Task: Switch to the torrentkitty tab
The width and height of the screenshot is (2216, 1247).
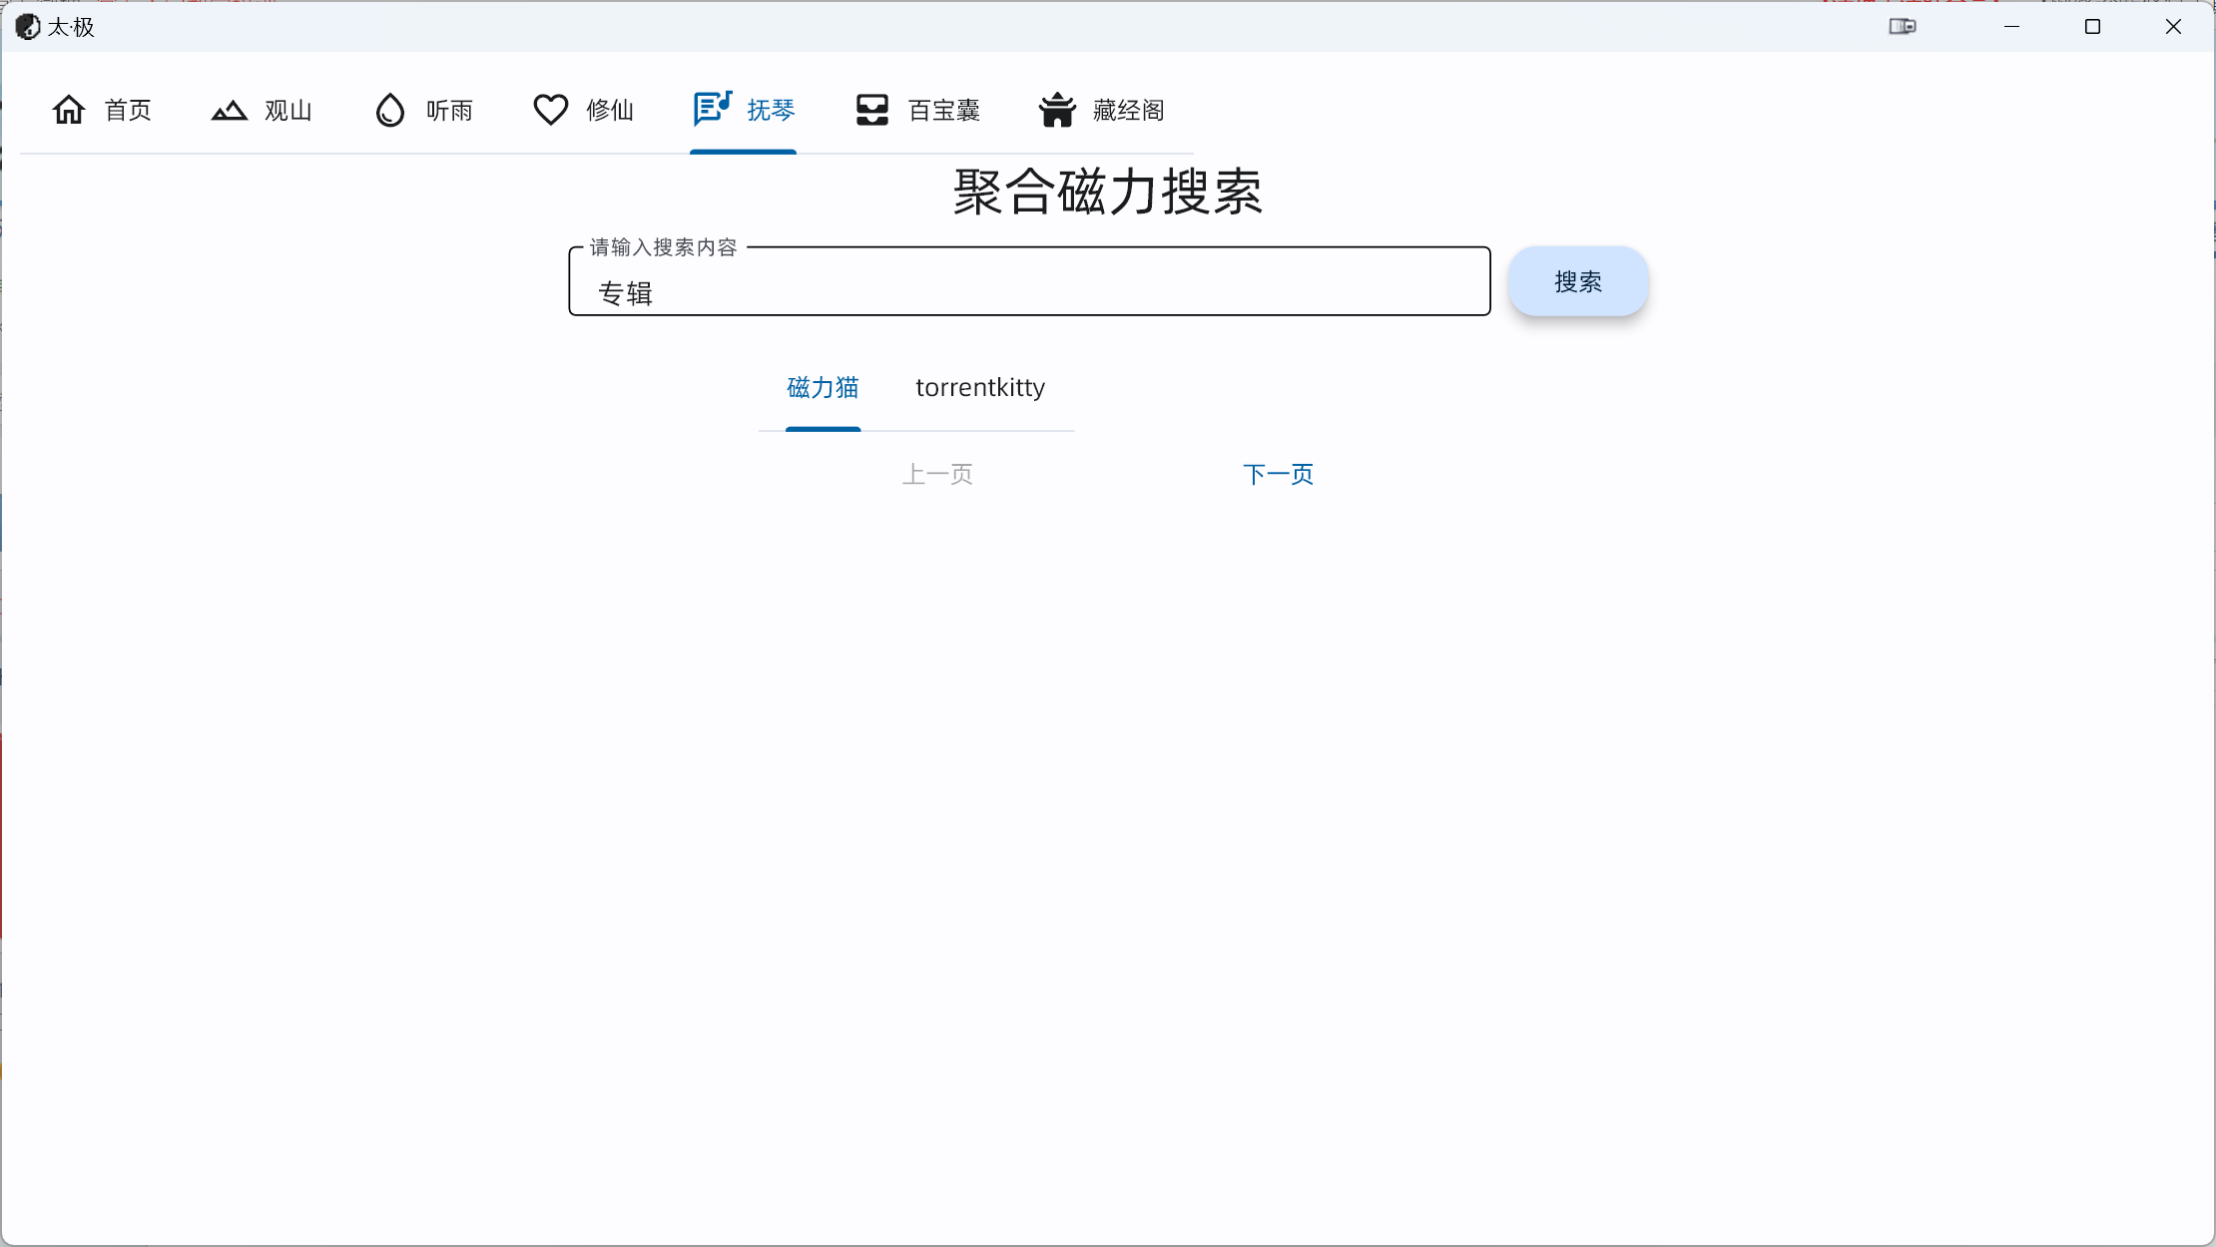Action: [x=980, y=387]
